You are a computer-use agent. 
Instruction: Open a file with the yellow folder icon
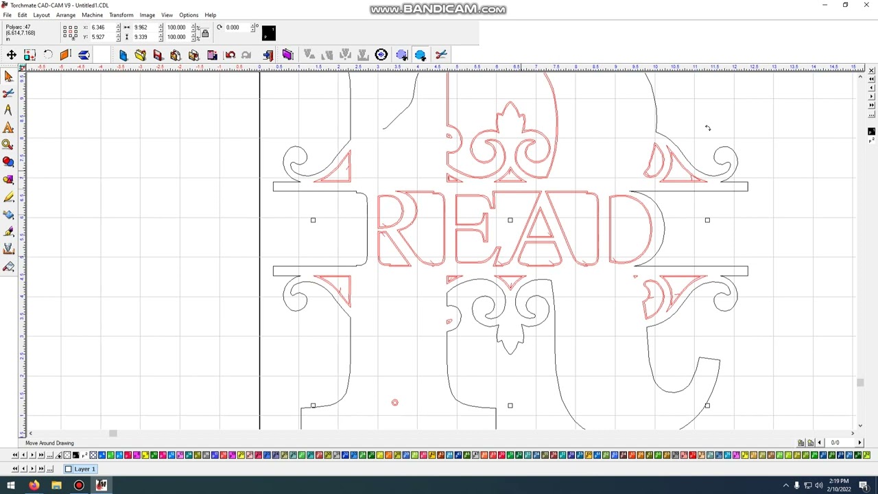pyautogui.click(x=140, y=55)
